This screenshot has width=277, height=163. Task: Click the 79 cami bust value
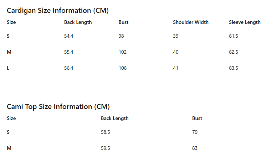point(195,132)
